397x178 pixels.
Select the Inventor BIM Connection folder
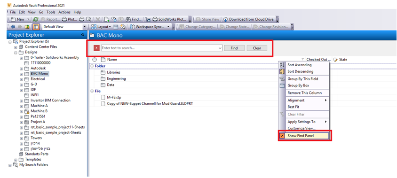(x=51, y=101)
